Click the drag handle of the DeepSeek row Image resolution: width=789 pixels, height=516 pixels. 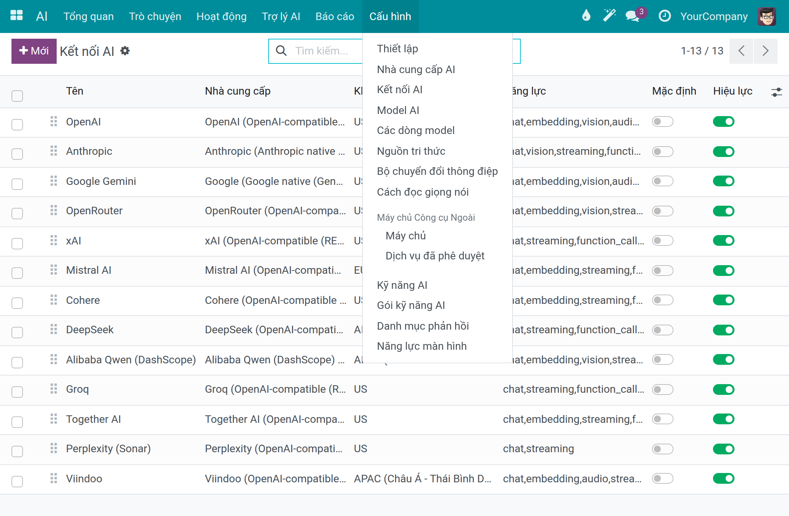coord(54,329)
